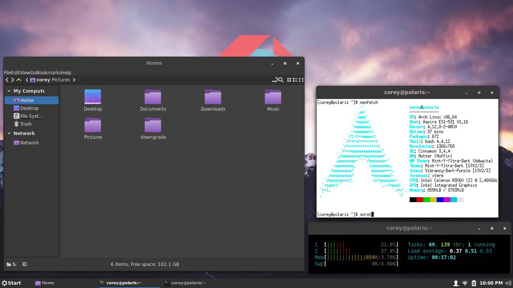
Task: Show the tree view sidebar
Action: pos(14,264)
